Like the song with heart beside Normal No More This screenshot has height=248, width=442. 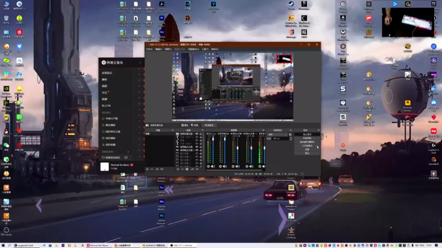coord(131,165)
